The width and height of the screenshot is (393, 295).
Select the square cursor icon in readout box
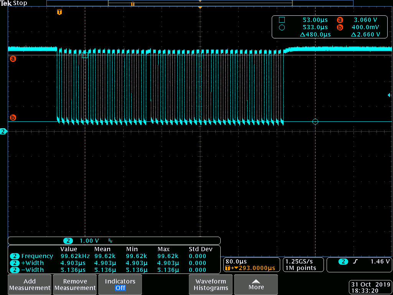(281, 20)
